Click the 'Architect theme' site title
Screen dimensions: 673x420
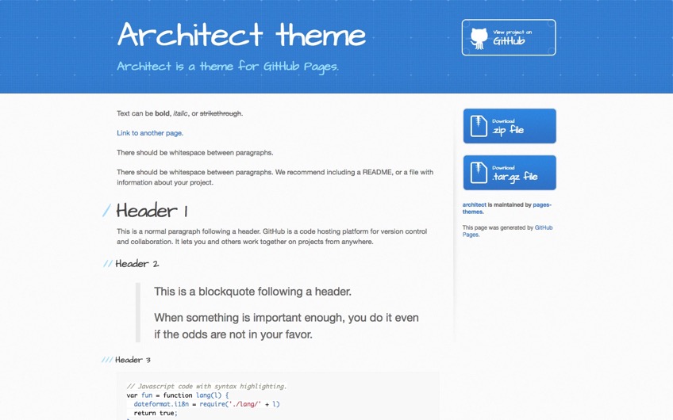pyautogui.click(x=241, y=35)
